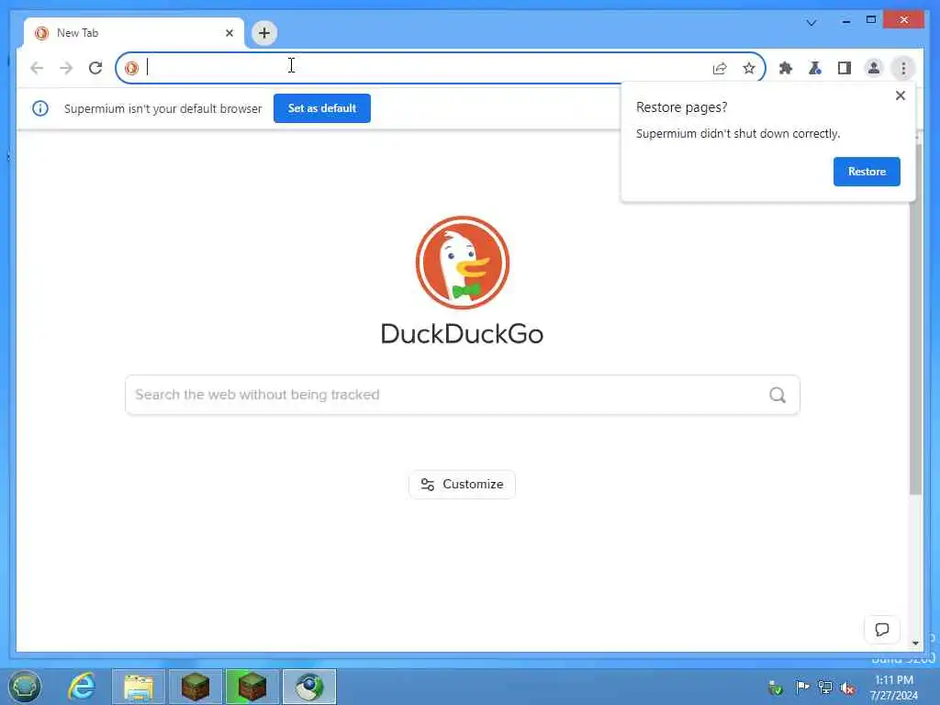The width and height of the screenshot is (940, 705).
Task: Reload the page with the refresh icon
Action: click(95, 68)
